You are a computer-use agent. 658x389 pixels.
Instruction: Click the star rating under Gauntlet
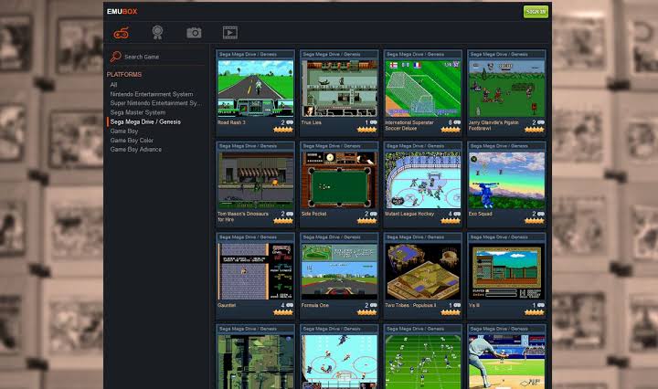pos(283,312)
